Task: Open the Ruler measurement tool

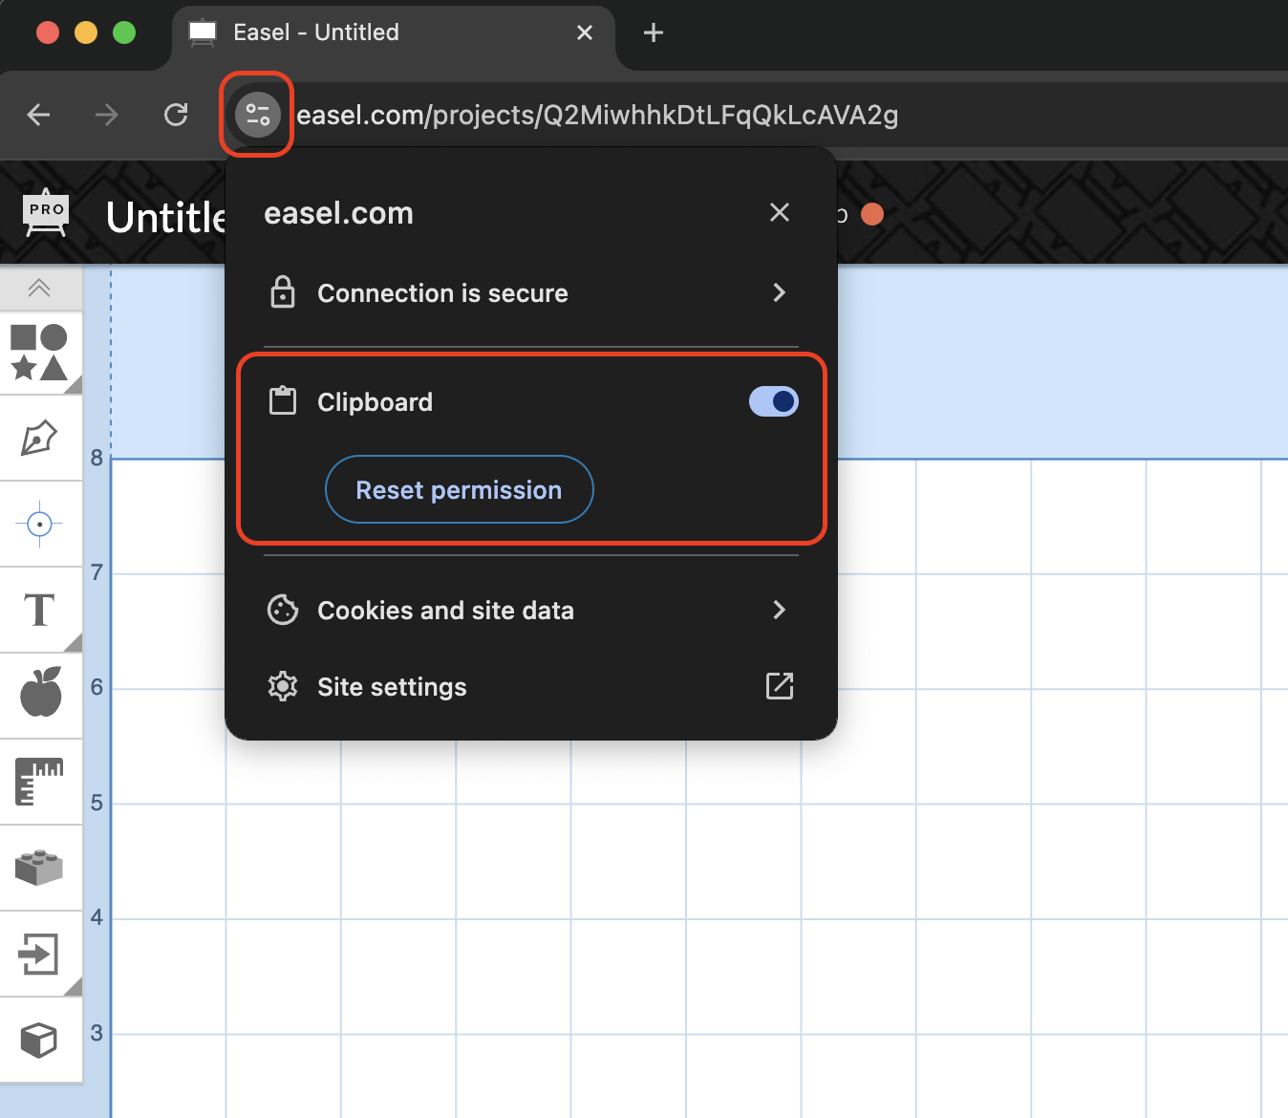Action: click(40, 781)
